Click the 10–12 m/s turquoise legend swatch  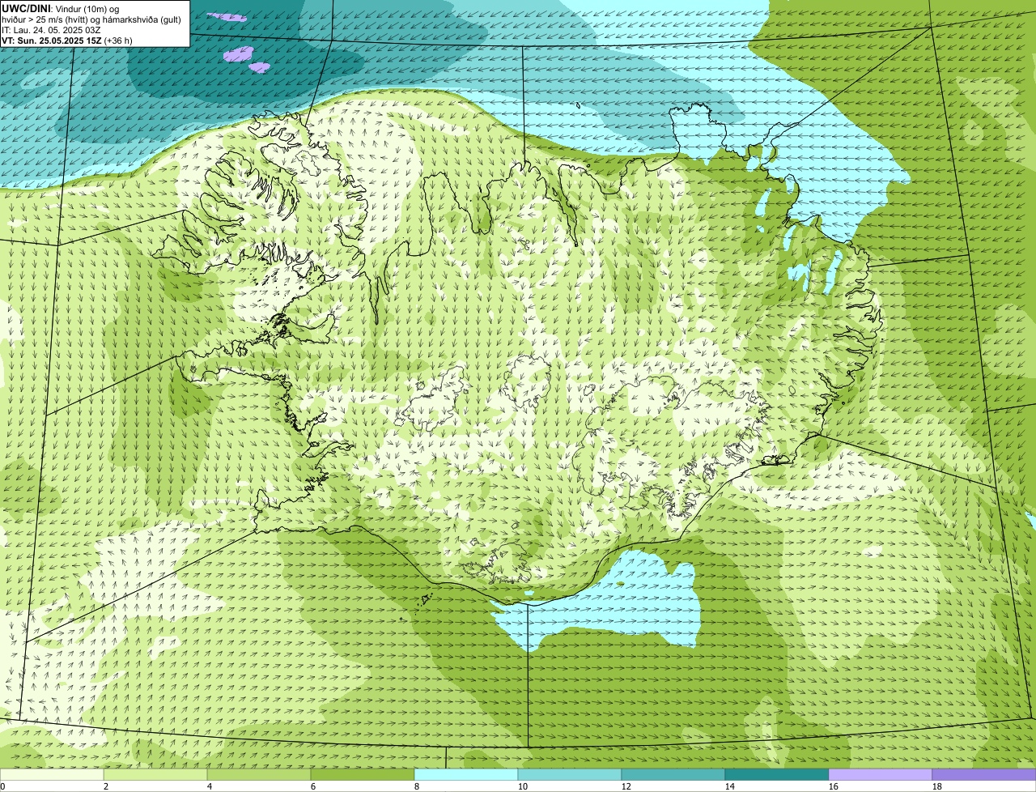point(570,775)
